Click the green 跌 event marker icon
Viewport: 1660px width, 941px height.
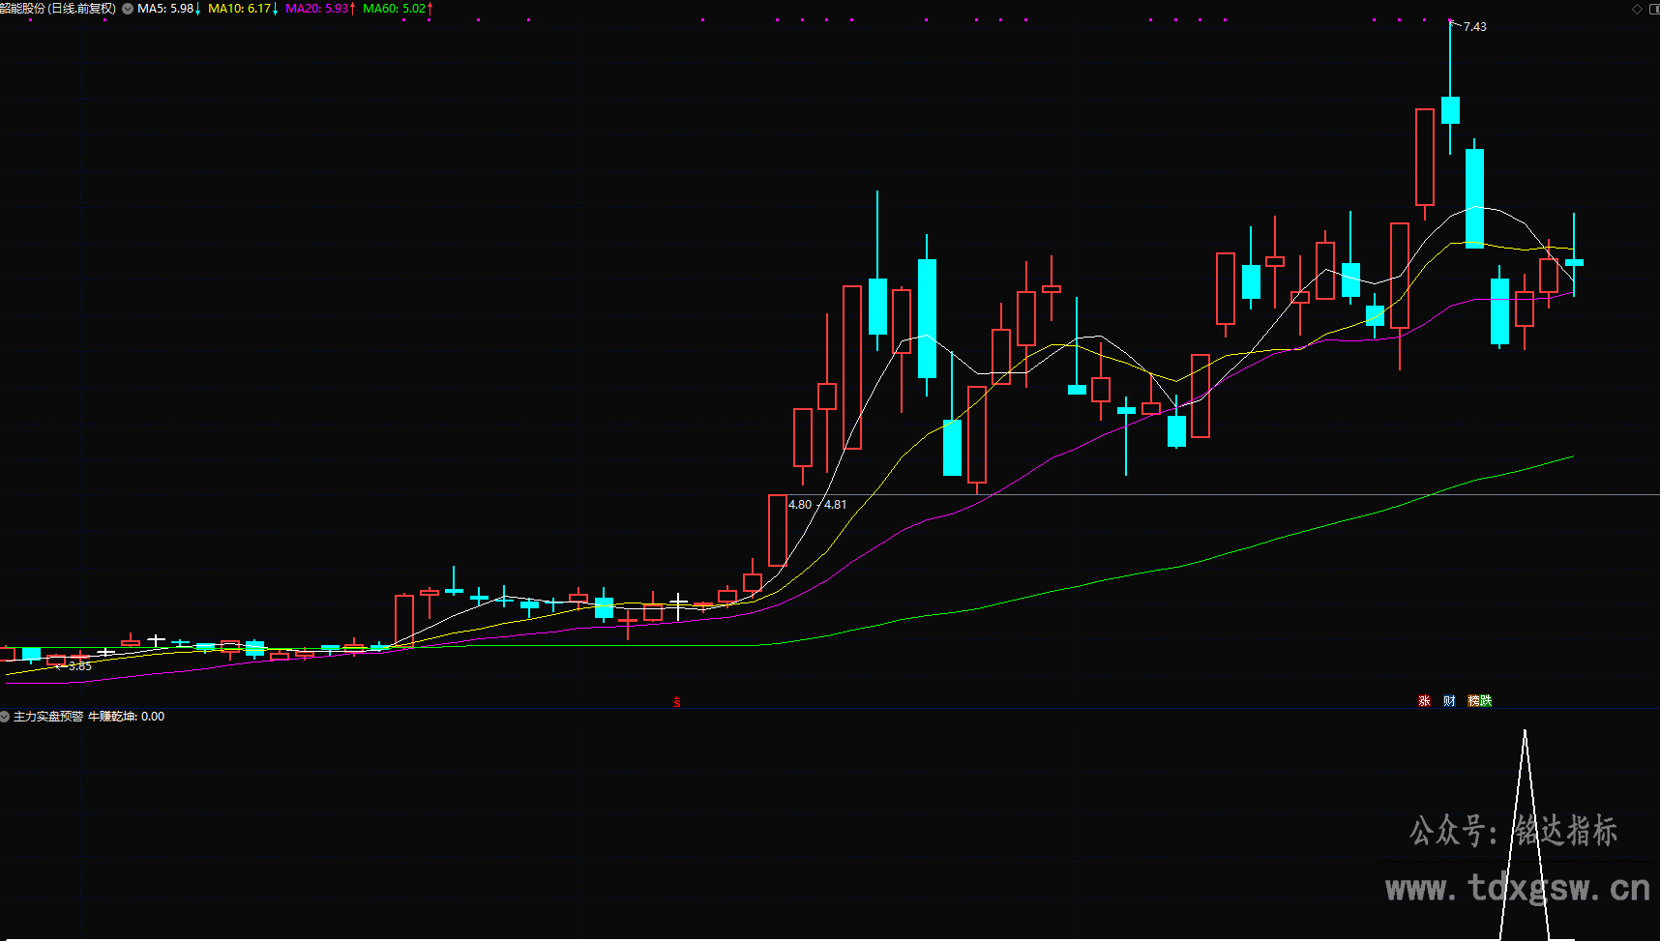pos(1486,701)
